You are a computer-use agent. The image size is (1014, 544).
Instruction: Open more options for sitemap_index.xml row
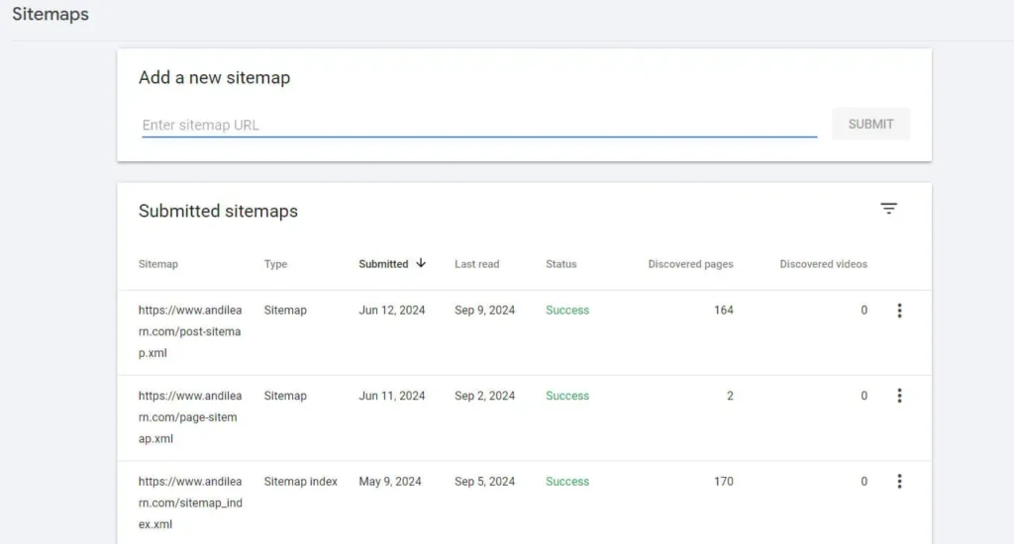[899, 482]
